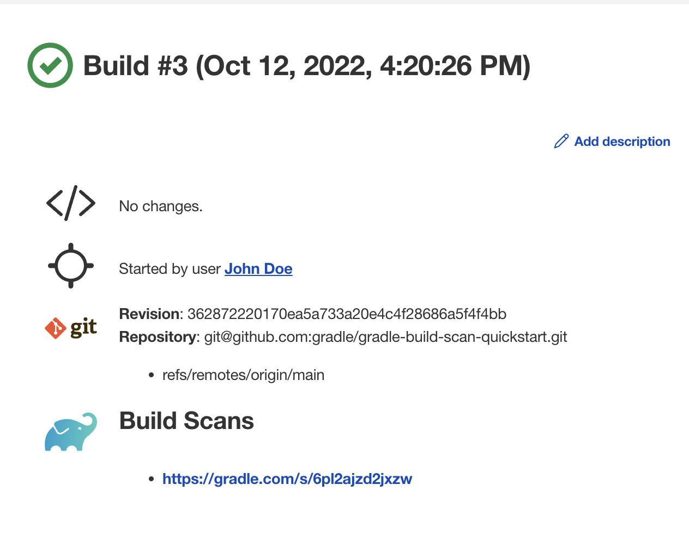Select the No changes message
The width and height of the screenshot is (689, 552).
tap(160, 206)
